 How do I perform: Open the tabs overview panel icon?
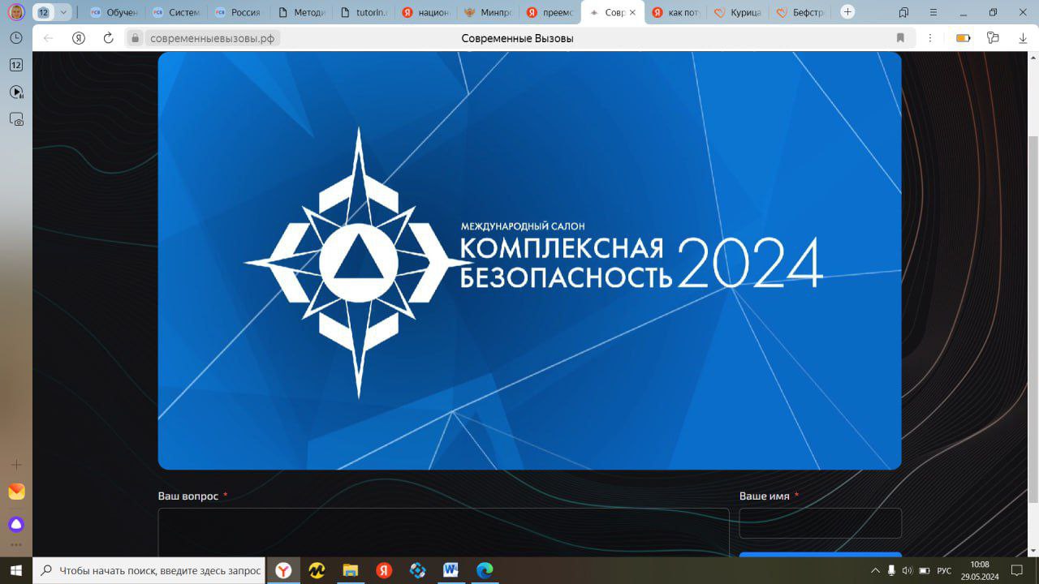[904, 12]
